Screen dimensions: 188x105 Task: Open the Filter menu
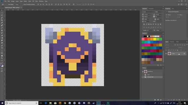click(x=30, y=1)
